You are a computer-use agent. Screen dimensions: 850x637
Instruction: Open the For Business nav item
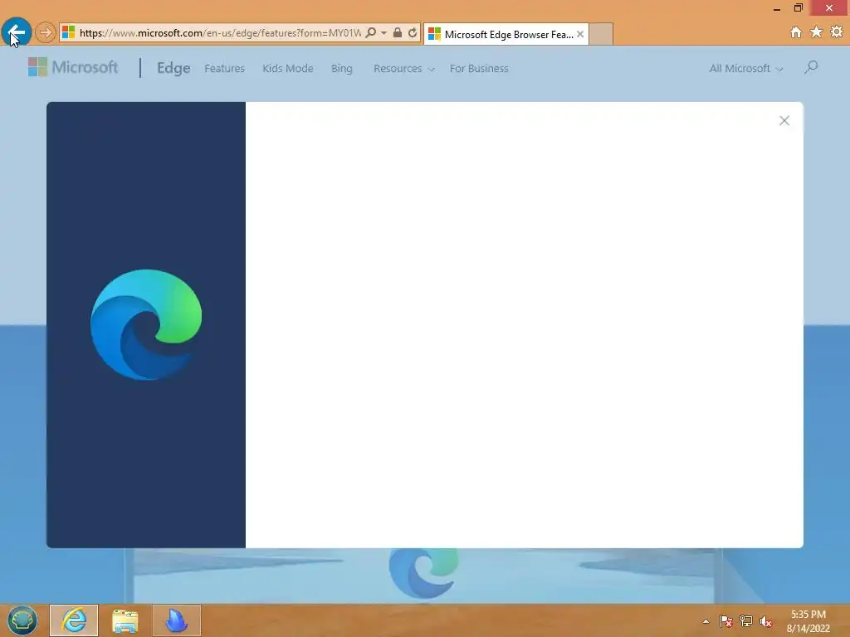point(479,68)
